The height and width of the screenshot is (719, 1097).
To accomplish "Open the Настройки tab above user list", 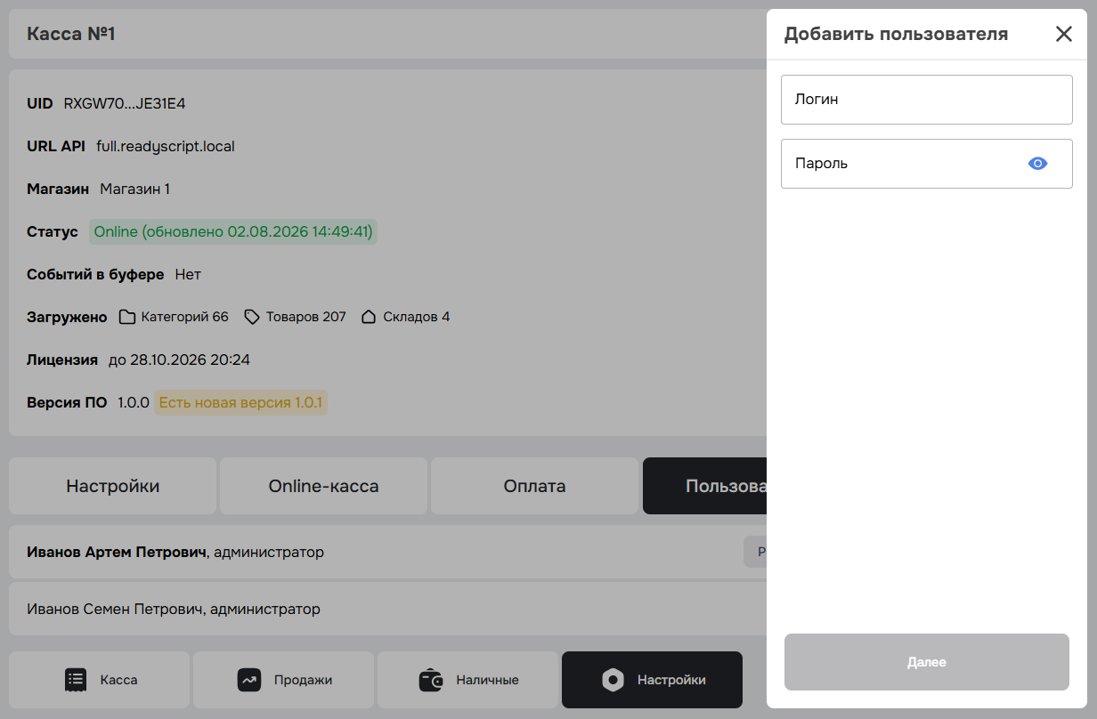I will coord(112,486).
